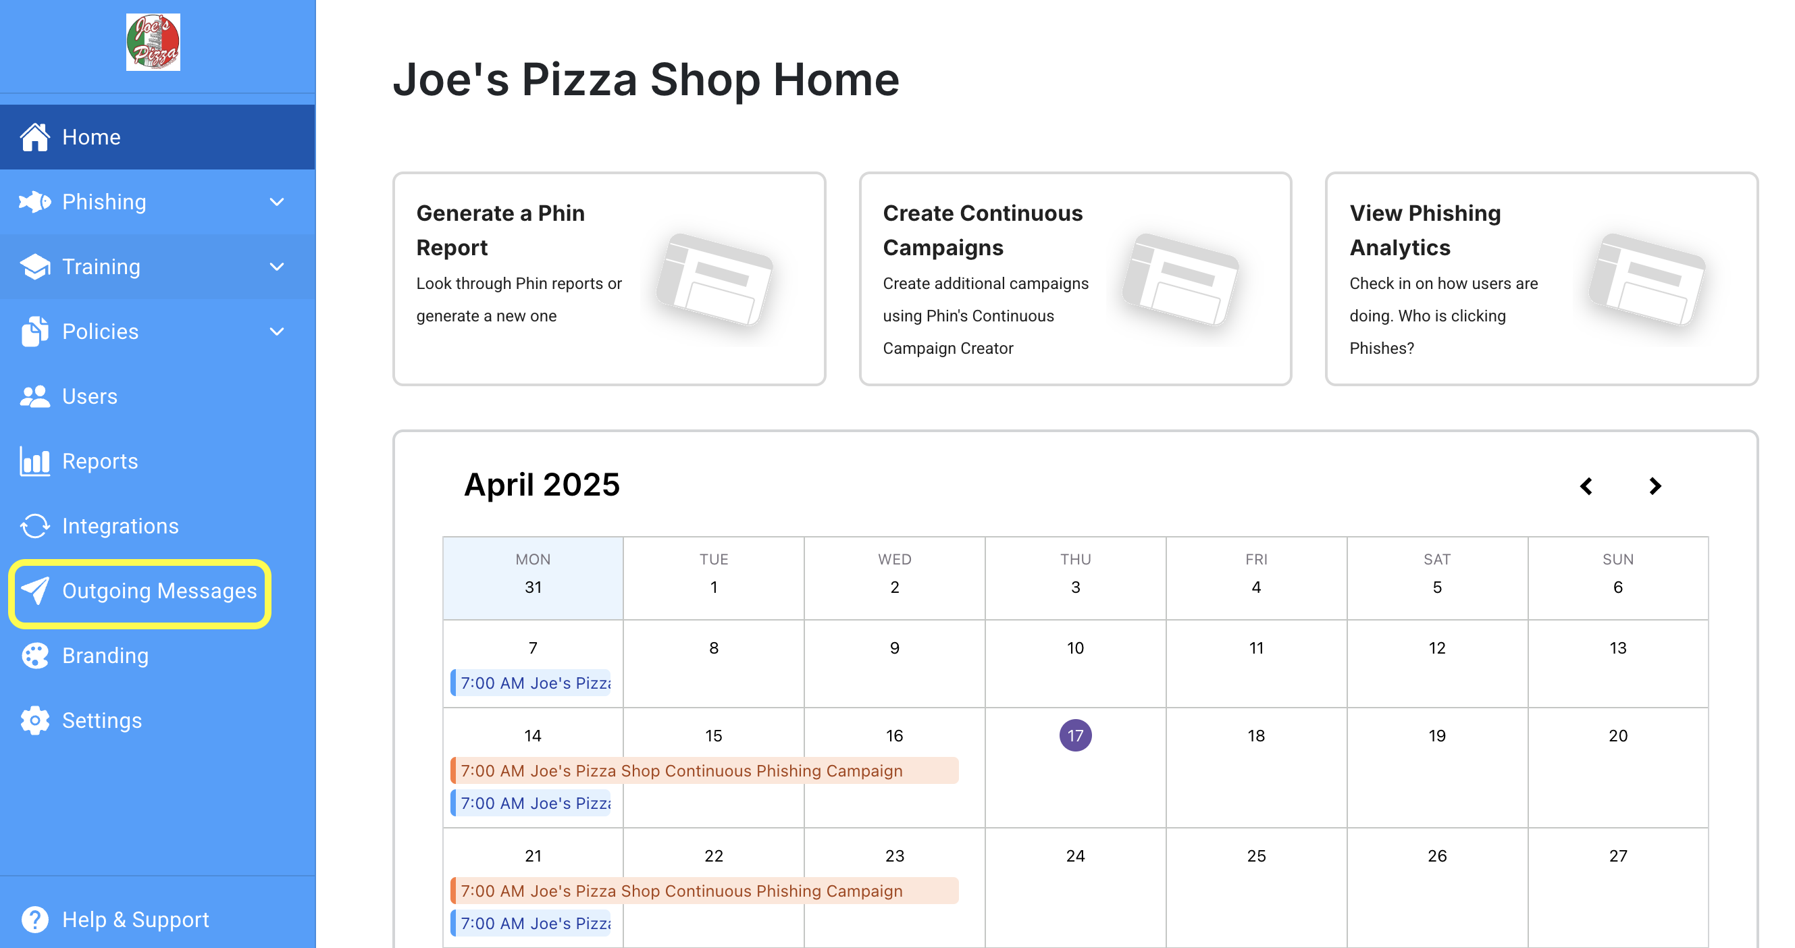The height and width of the screenshot is (948, 1795).
Task: Click the Help & Support question icon
Action: pos(35,920)
